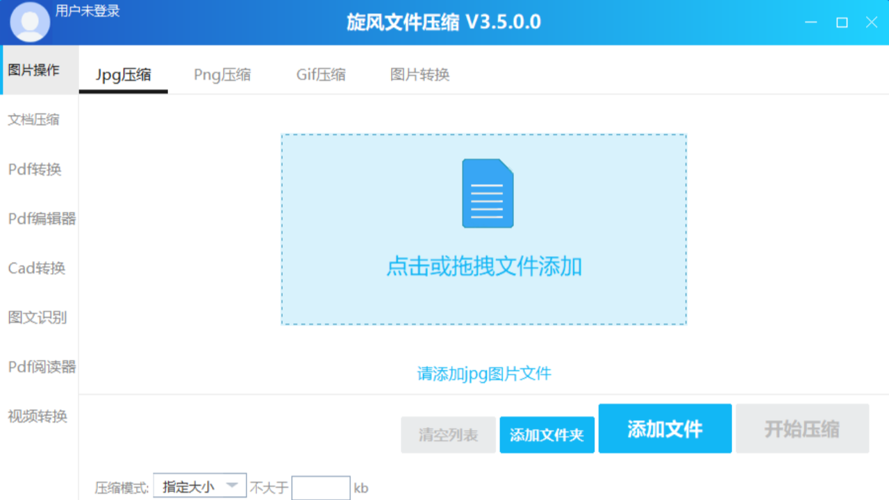Click the blue document icon in drop area
Screen dimensions: 889x500
[488, 193]
